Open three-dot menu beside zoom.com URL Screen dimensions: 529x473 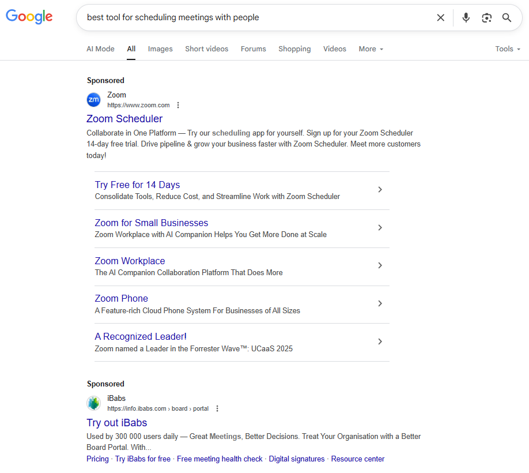coord(178,105)
